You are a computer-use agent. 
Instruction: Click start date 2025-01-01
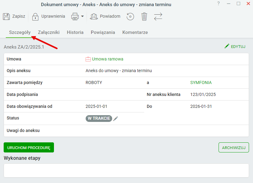[x=96, y=107]
